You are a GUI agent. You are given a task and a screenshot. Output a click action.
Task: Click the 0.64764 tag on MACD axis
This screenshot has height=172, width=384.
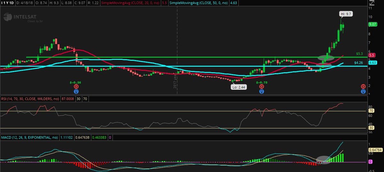pyautogui.click(x=375, y=149)
